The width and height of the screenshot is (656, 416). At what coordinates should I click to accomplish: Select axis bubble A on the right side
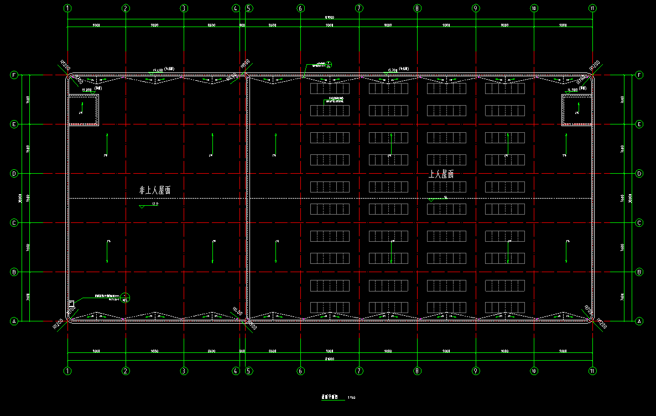[639, 321]
